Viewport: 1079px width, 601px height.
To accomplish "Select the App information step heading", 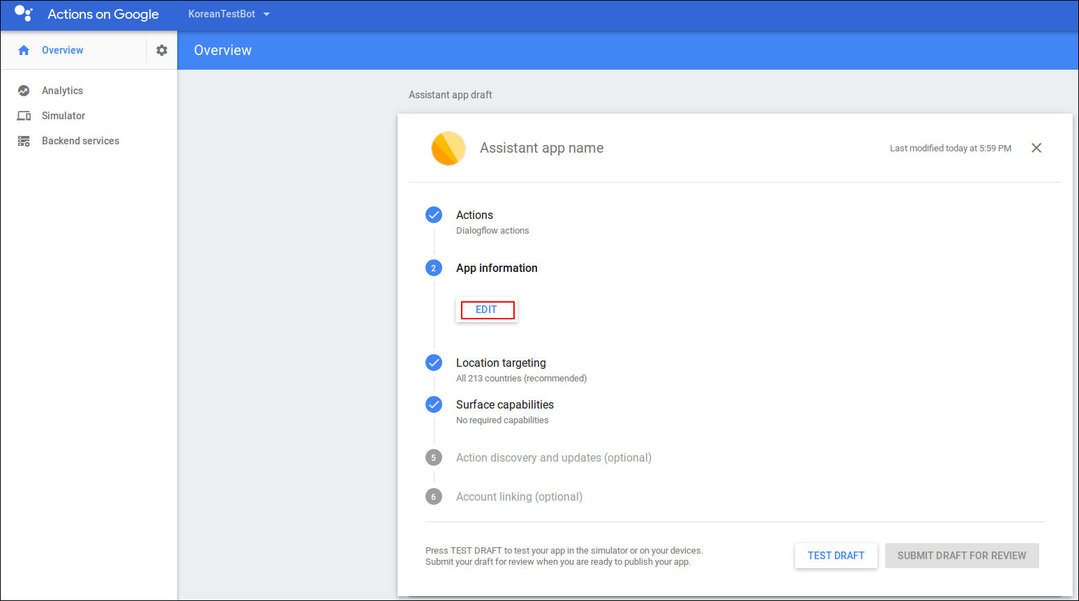I will coord(497,268).
